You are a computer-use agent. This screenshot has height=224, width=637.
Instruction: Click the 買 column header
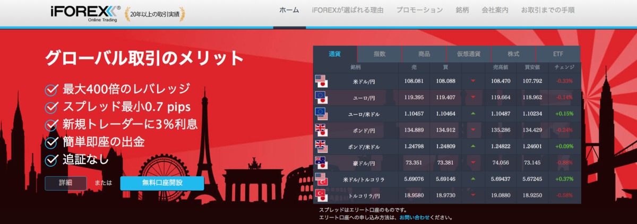(446, 67)
